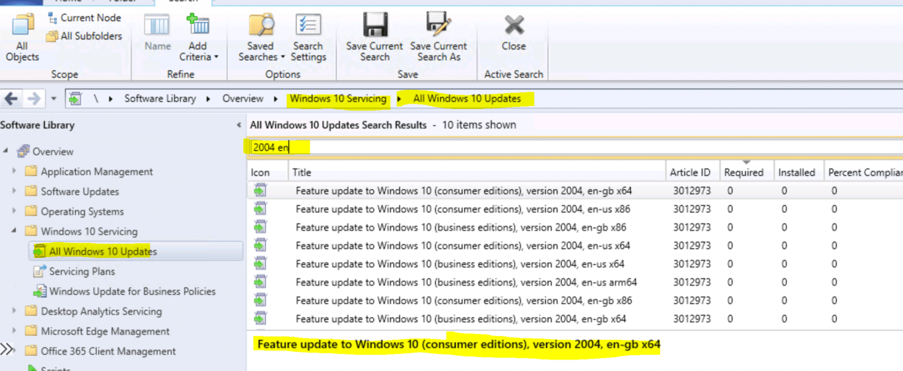Close the active search
Screen dimensions: 903x371
[x=514, y=32]
